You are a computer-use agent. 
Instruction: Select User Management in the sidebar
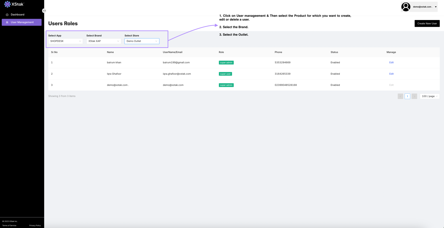pyautogui.click(x=22, y=22)
